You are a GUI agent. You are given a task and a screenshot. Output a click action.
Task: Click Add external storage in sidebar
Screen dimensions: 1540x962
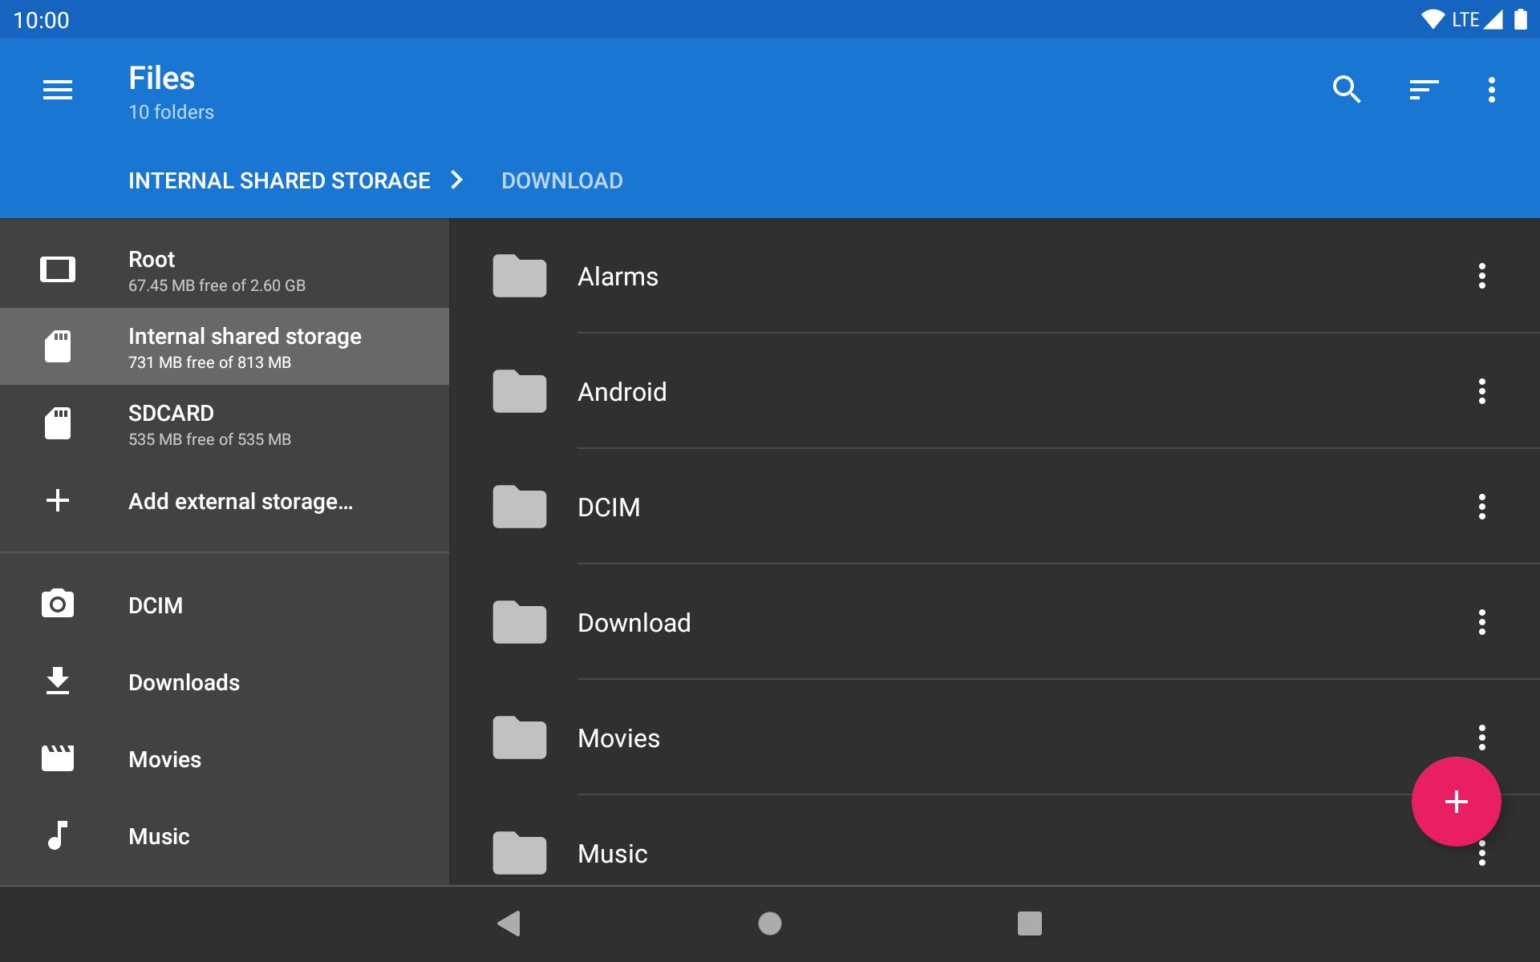tap(240, 501)
